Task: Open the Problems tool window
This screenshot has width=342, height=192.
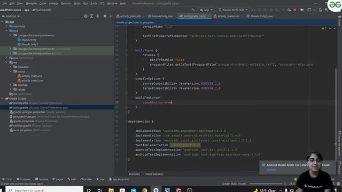Action: point(24,179)
